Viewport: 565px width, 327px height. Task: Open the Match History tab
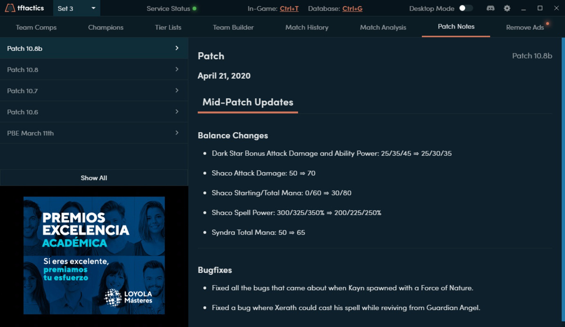[x=307, y=27]
